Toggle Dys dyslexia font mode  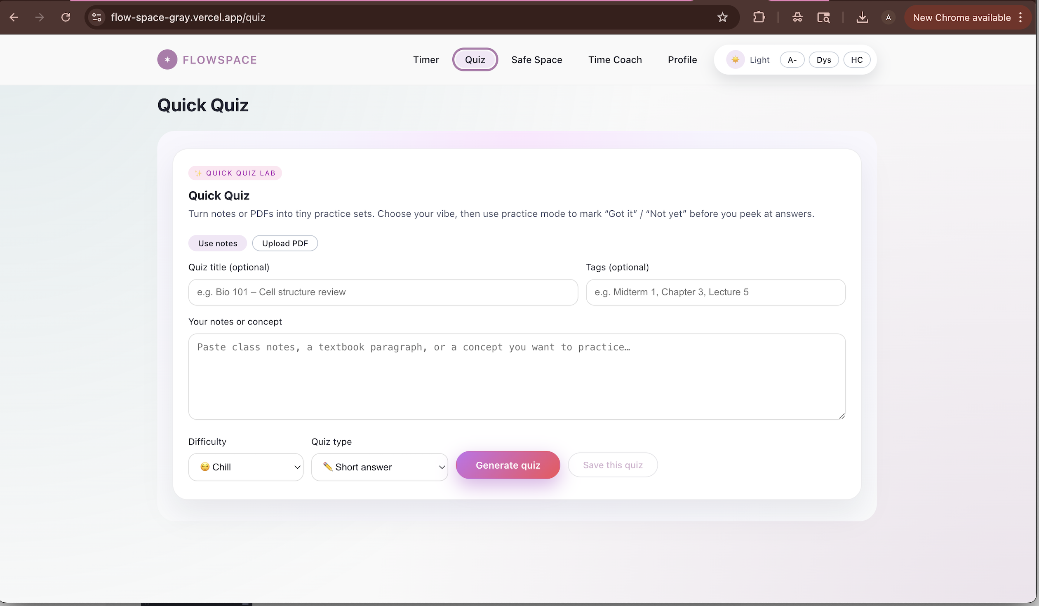click(x=823, y=60)
